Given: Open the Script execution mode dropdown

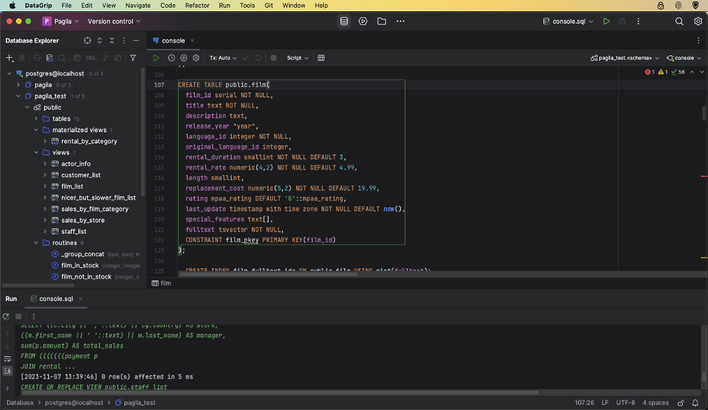Looking at the screenshot, I should [297, 58].
